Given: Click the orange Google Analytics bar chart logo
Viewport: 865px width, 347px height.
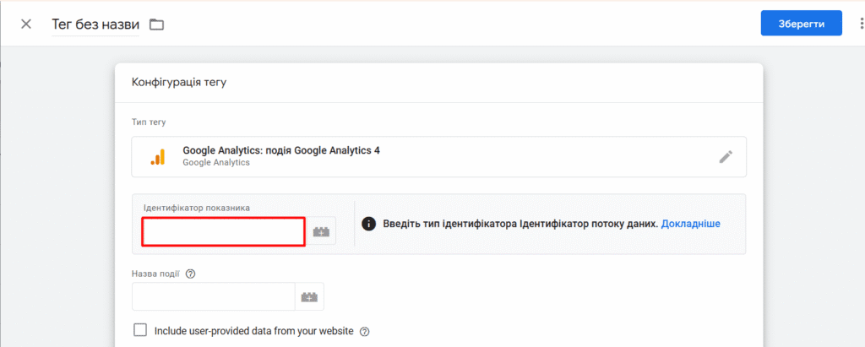Looking at the screenshot, I should pos(158,157).
